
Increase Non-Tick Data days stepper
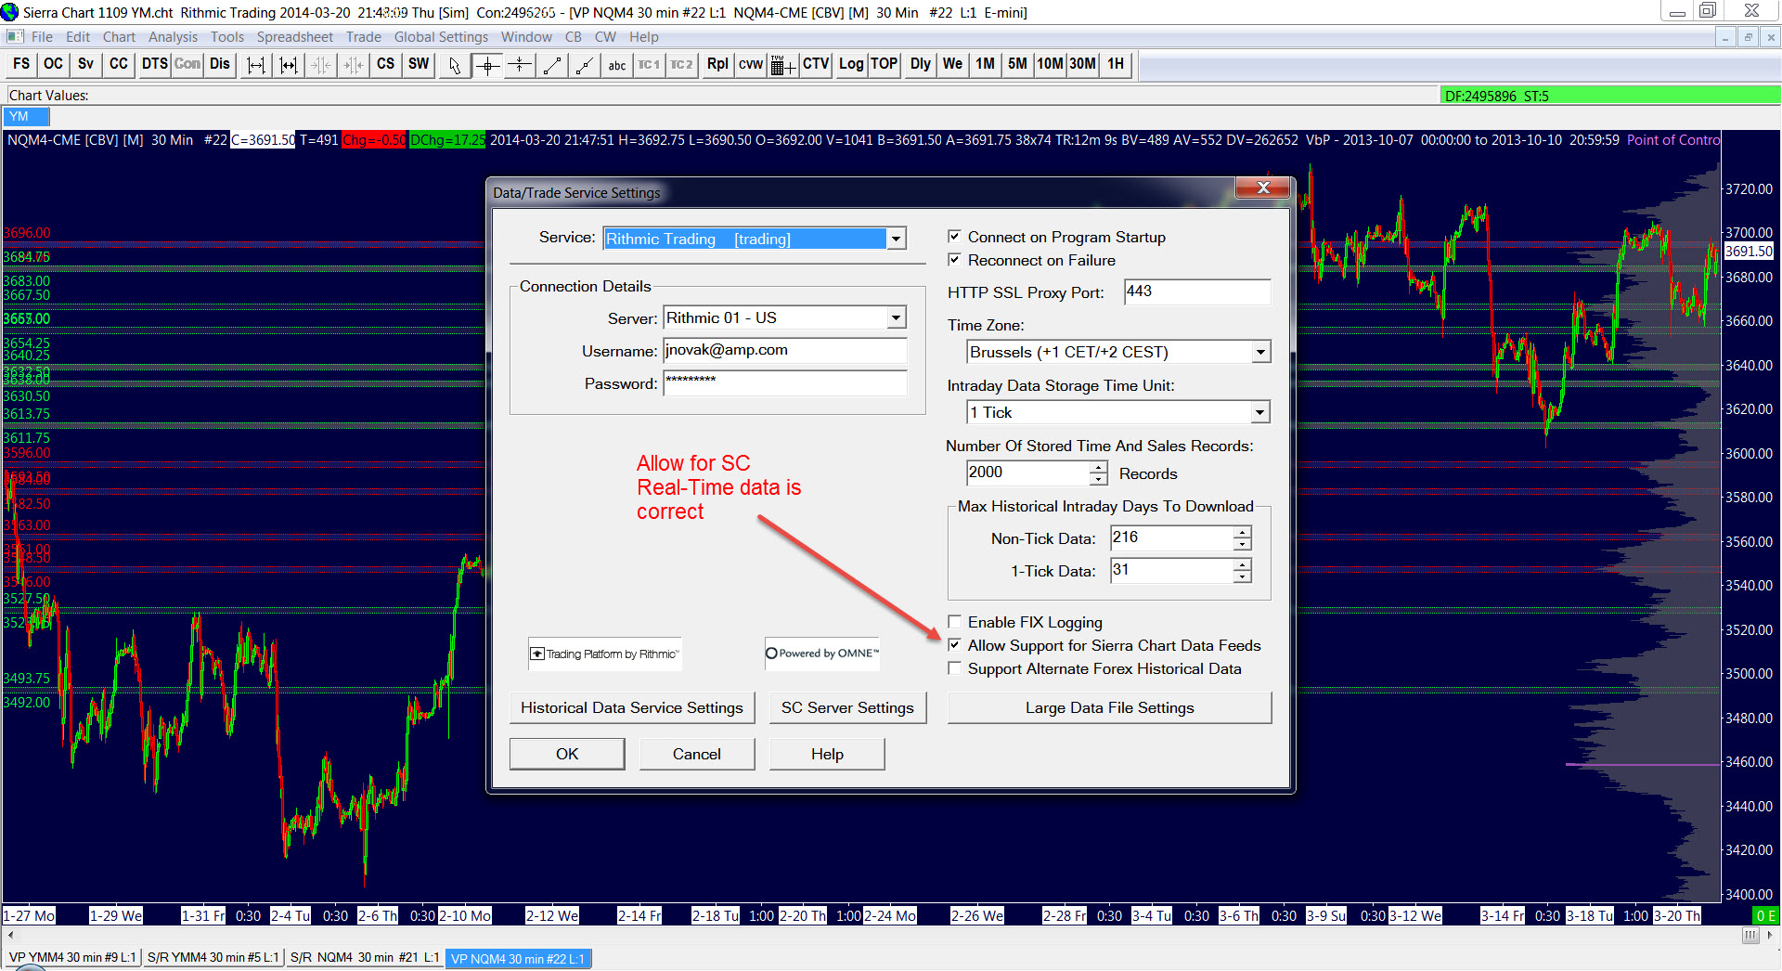pos(1242,532)
